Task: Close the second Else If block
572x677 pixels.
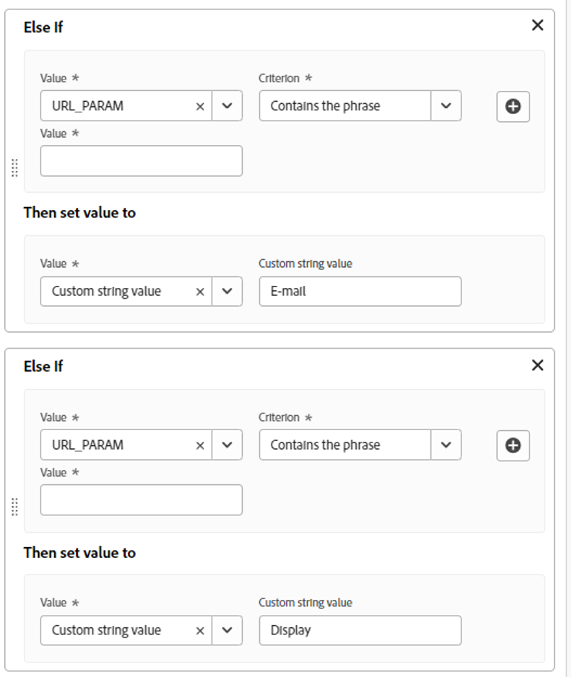Action: coord(537,365)
